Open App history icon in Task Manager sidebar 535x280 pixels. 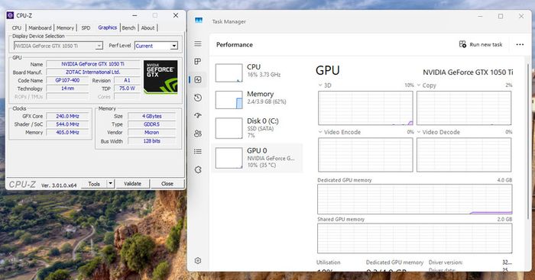click(198, 98)
